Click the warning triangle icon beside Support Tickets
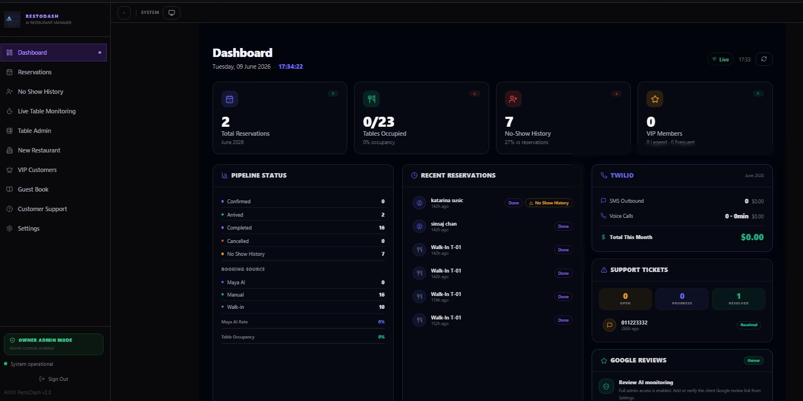Viewport: 803px width, 401px height. click(604, 270)
